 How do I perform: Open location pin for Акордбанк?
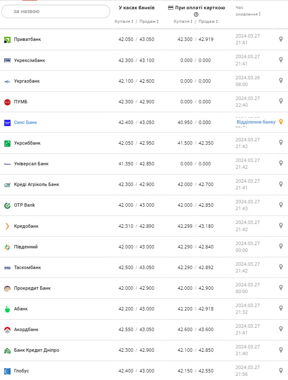pos(281,329)
